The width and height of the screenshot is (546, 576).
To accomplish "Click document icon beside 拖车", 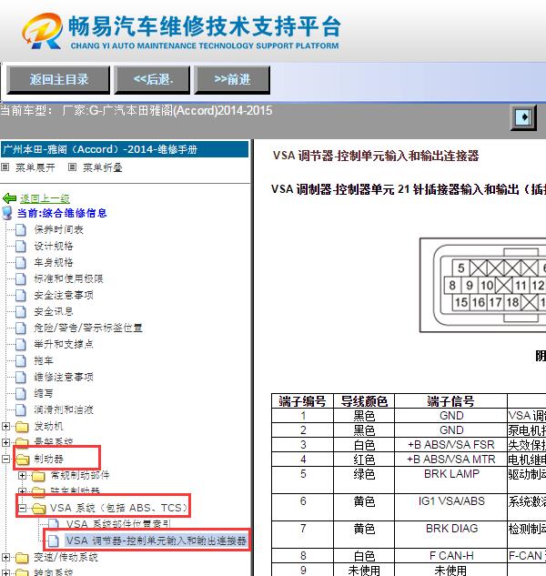I will point(21,360).
